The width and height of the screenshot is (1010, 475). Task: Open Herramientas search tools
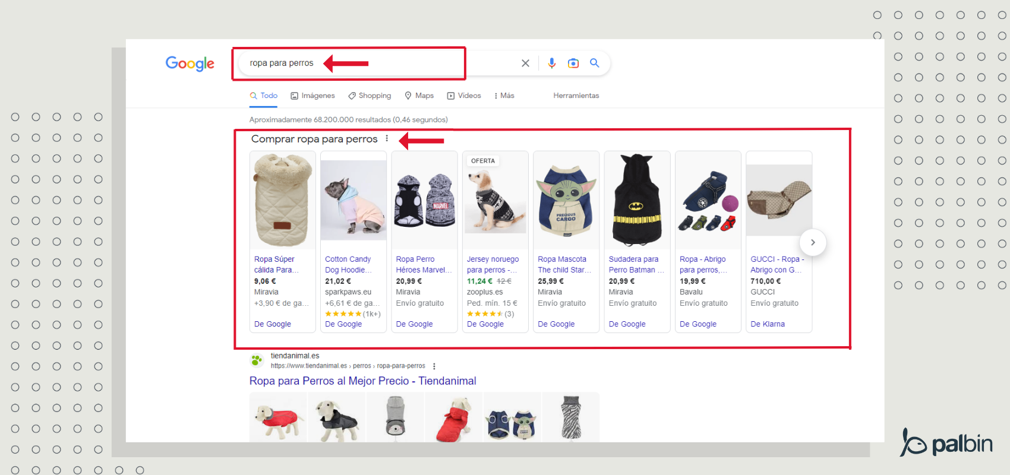coord(576,96)
